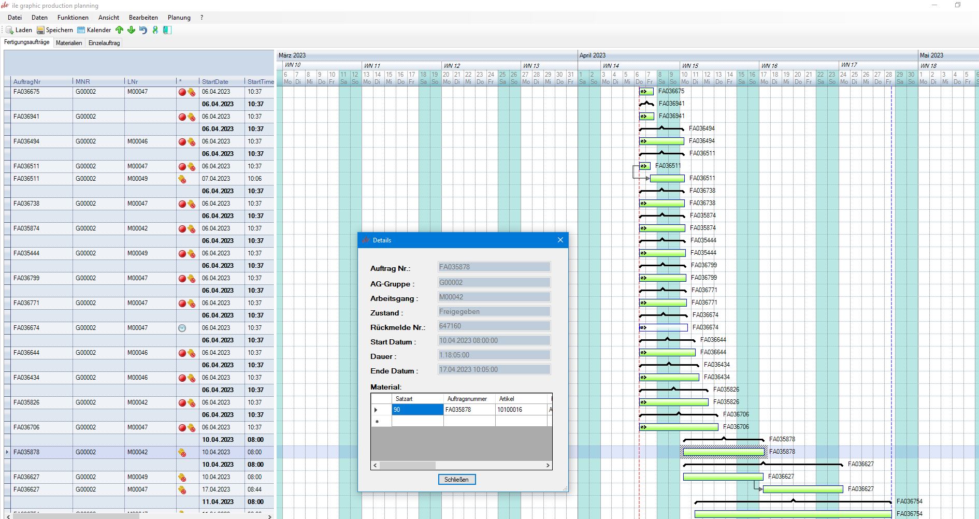Click the green up arrow icon
Image resolution: width=979 pixels, height=519 pixels.
click(120, 30)
